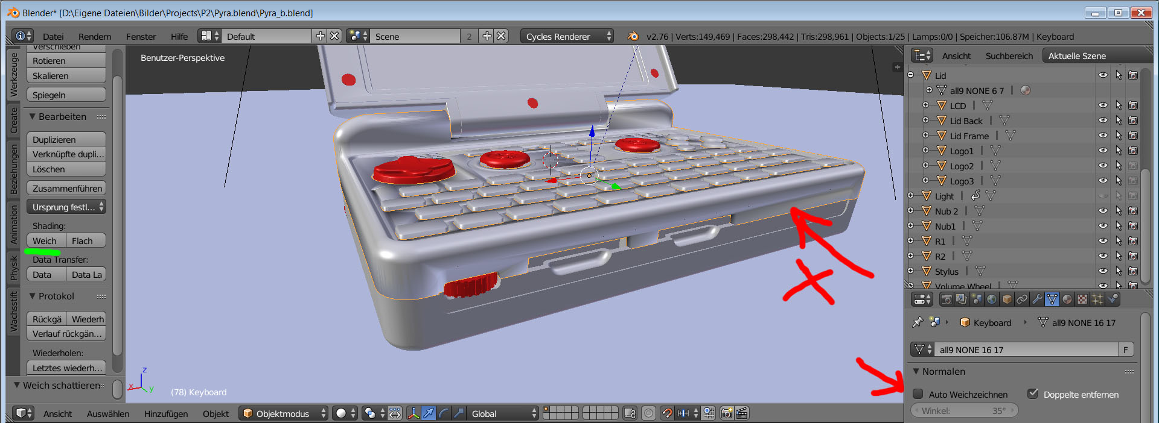Viewport: 1159px width, 423px height.
Task: Open the Texture checkerboard properties tab
Action: (1082, 299)
